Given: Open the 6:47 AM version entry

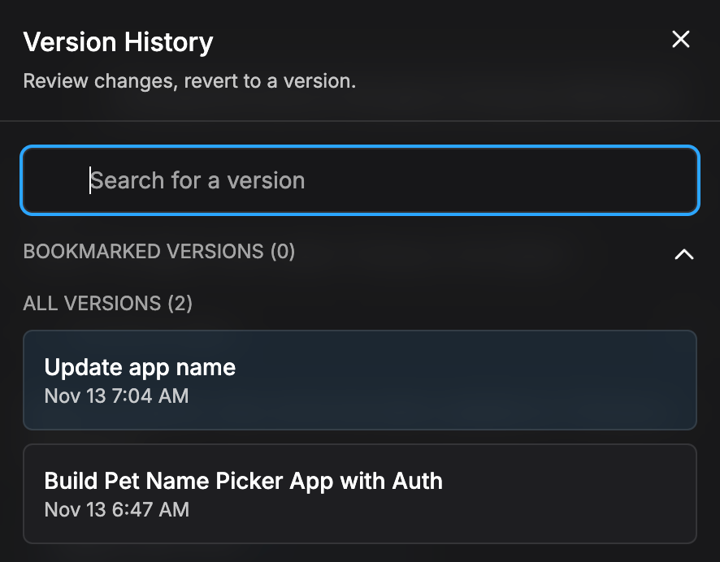Looking at the screenshot, I should tap(360, 493).
